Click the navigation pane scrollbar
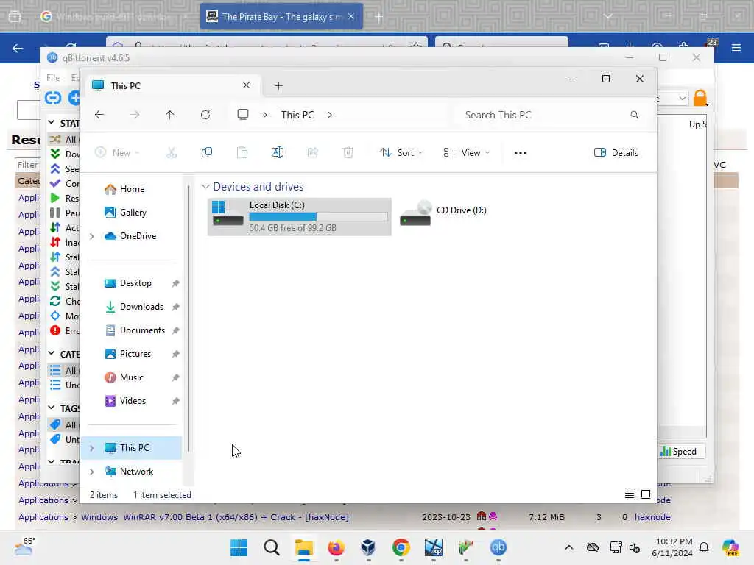754x565 pixels. 188,317
